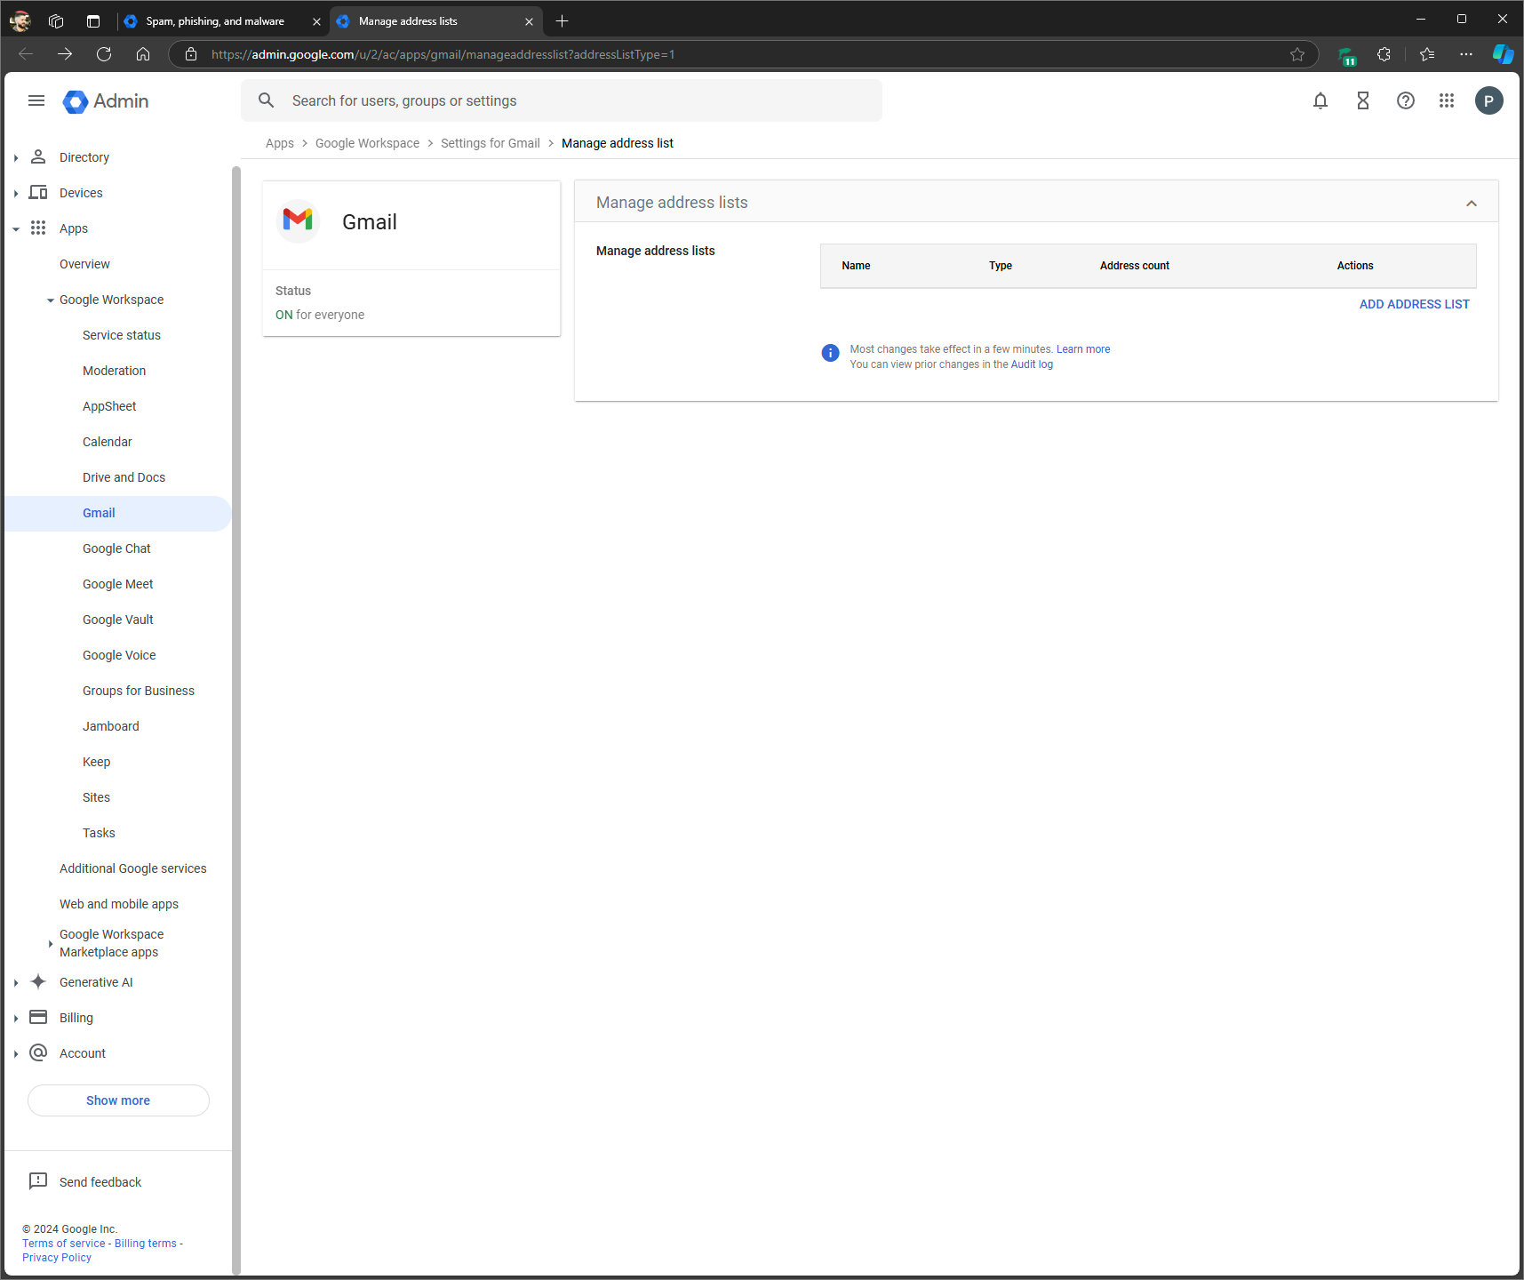Expand Google Workspace Marketplace apps arrow
The image size is (1524, 1280).
[51, 944]
